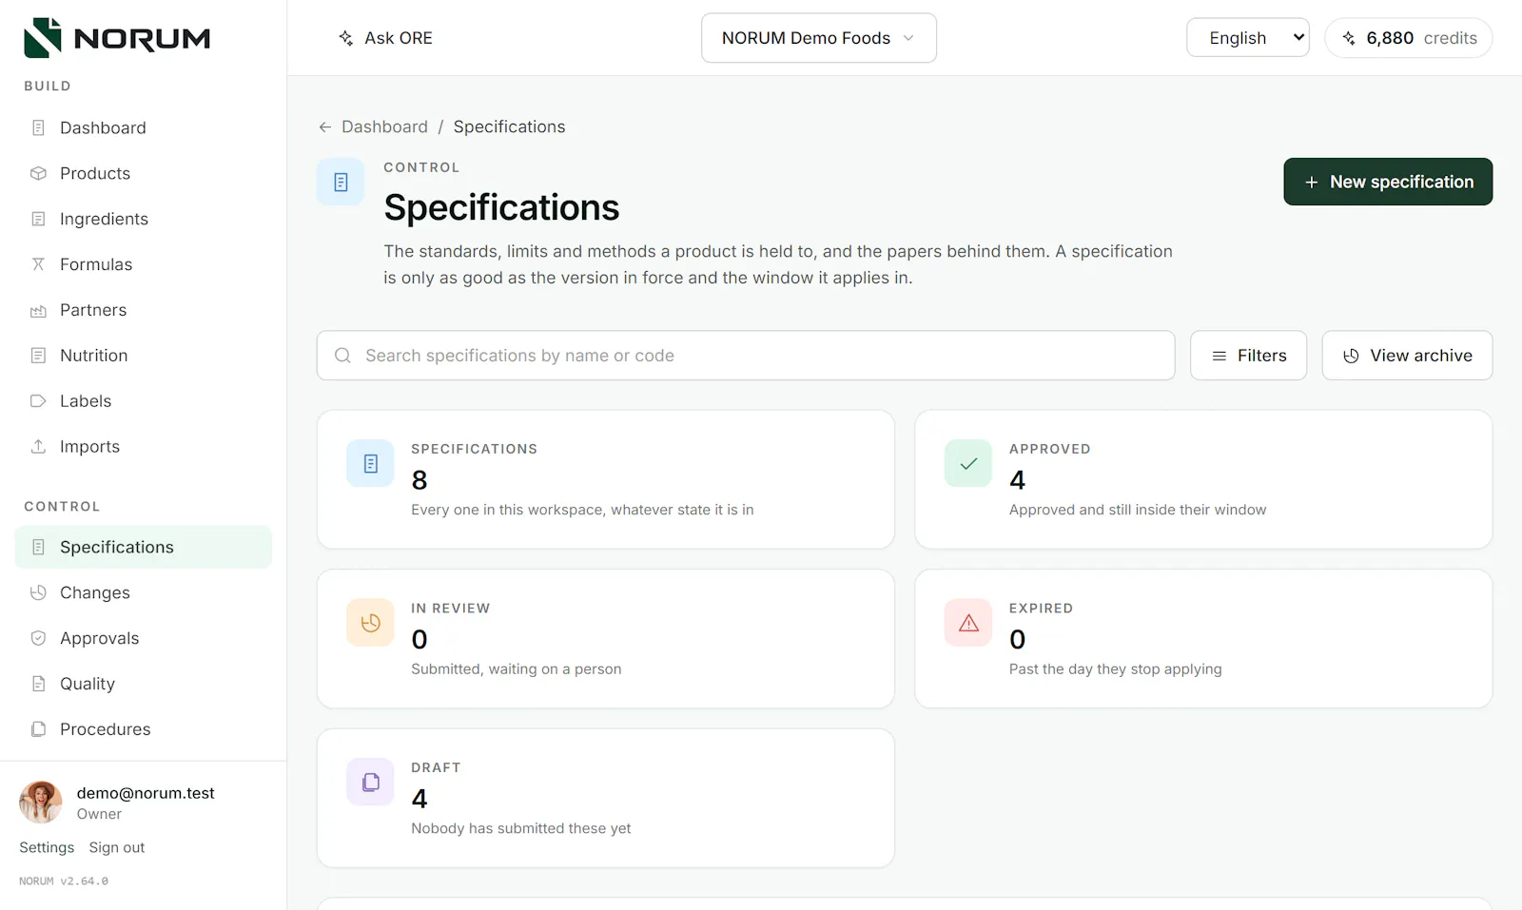Navigate to Formulas
The image size is (1522, 910).
click(144, 264)
